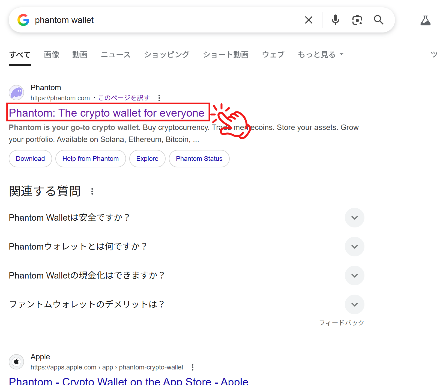
Task: Click the Phantom site name above the URL
Action: click(46, 87)
